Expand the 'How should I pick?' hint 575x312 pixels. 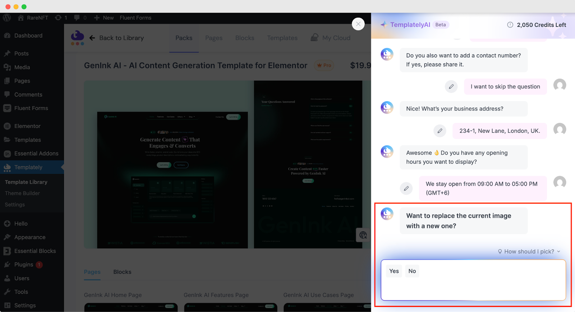tap(529, 251)
